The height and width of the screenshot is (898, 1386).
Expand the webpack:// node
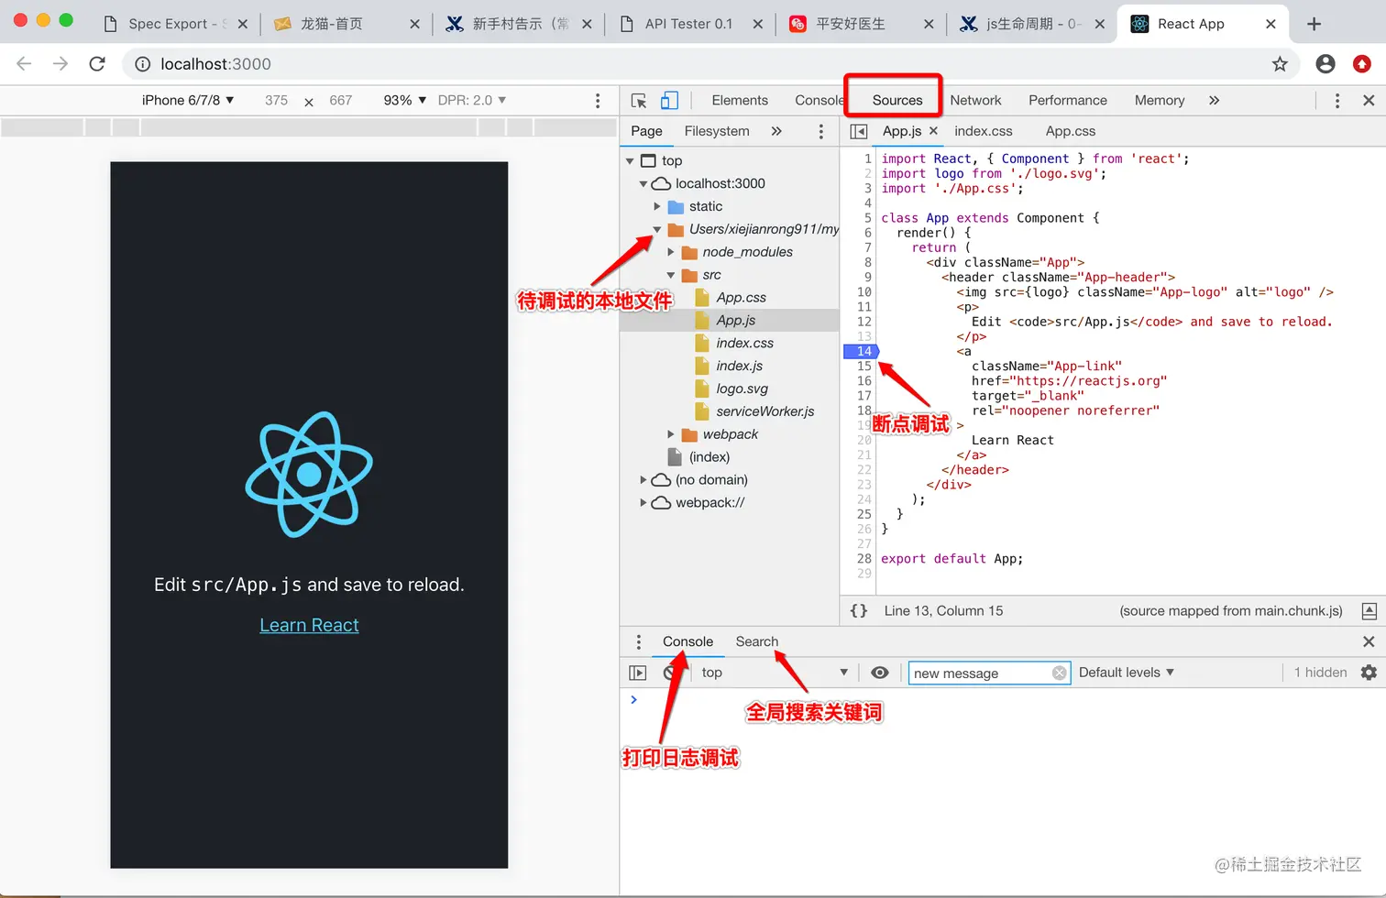tap(643, 503)
